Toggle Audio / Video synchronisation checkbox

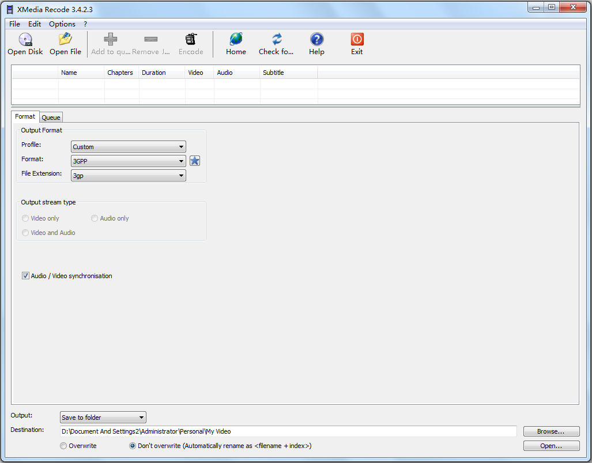coord(25,276)
